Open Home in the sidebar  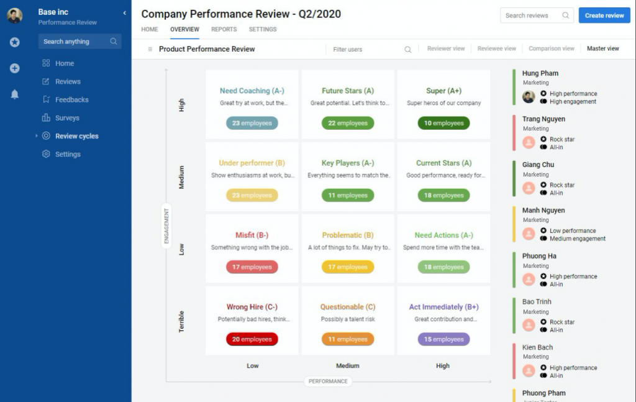click(65, 63)
